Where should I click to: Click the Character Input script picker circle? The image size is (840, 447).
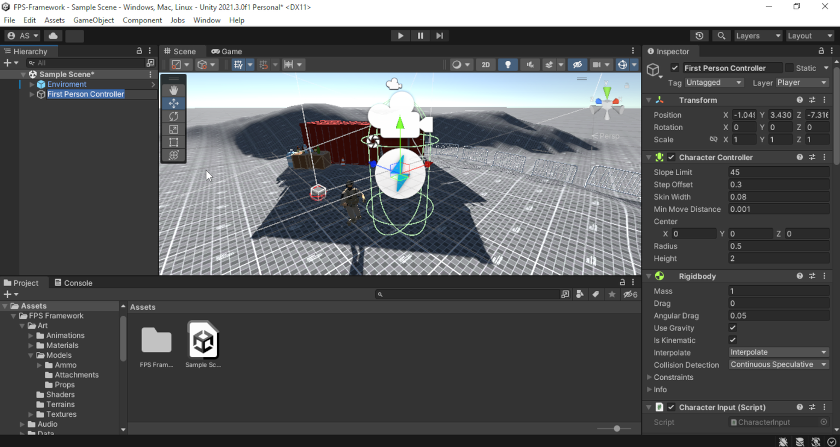click(824, 422)
